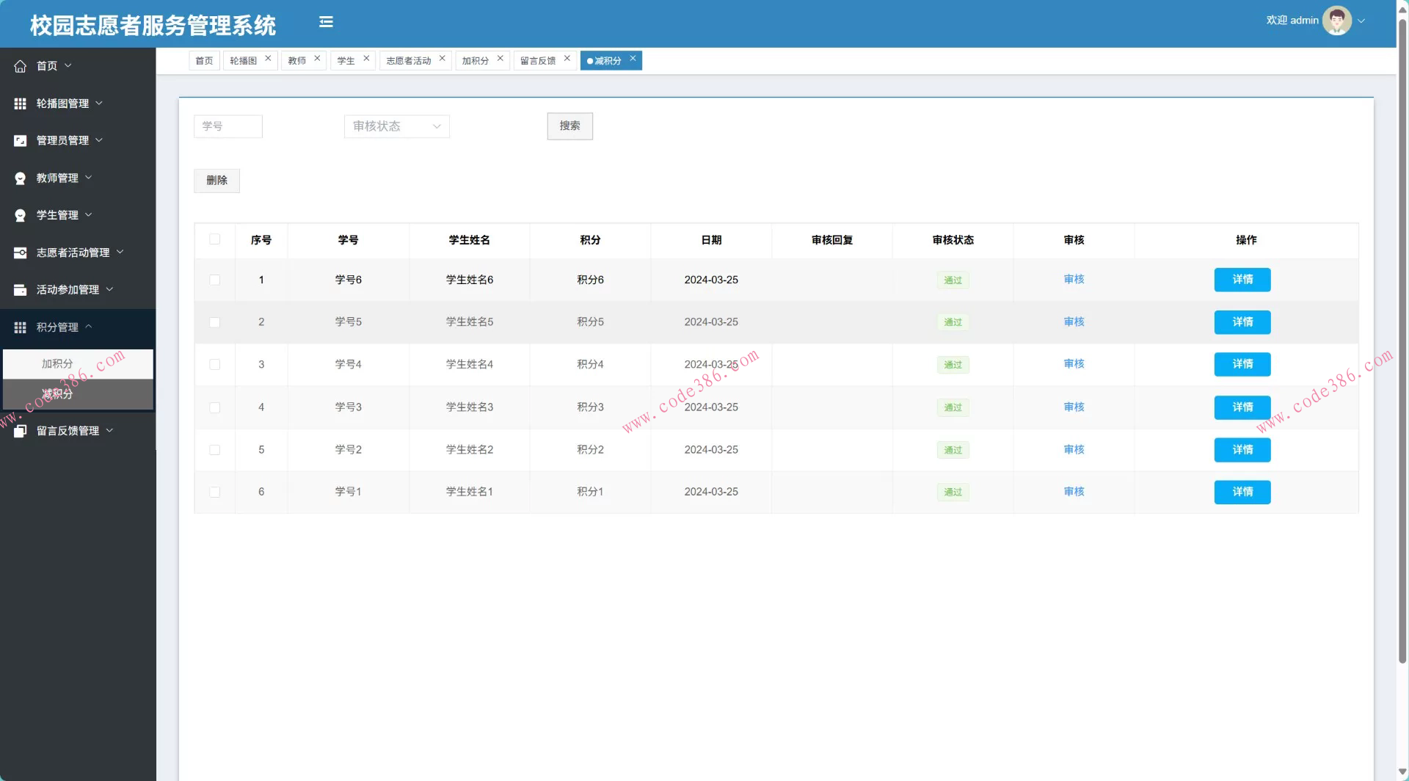The width and height of the screenshot is (1409, 781).
Task: Click the sidebar collapse hamburger icon
Action: point(326,22)
